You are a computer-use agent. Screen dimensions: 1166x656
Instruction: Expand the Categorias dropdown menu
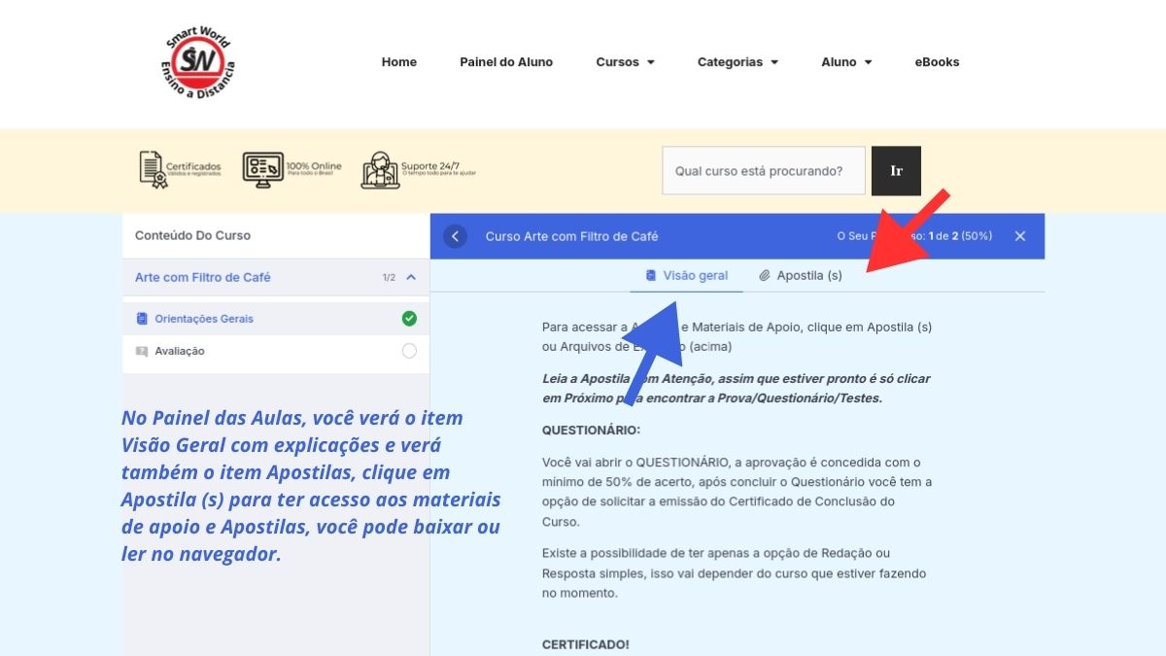point(737,62)
